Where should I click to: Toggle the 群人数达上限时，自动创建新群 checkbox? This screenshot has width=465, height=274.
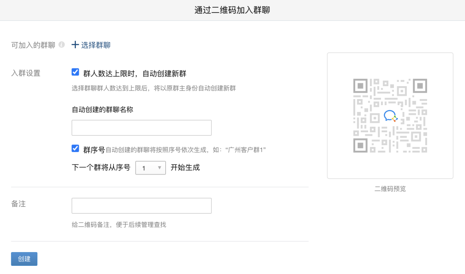pos(75,72)
